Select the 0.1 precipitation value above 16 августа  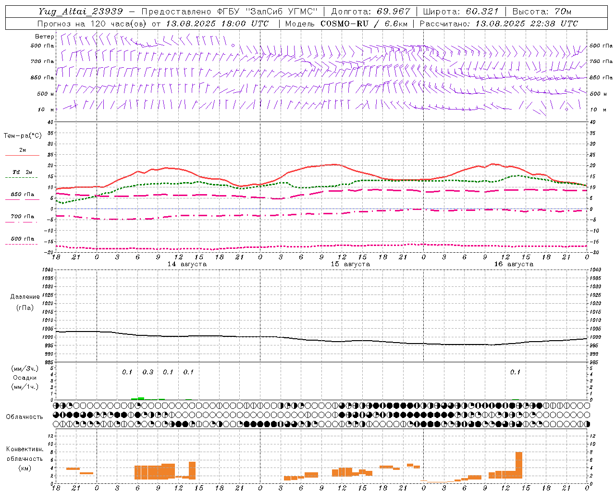coord(515,372)
